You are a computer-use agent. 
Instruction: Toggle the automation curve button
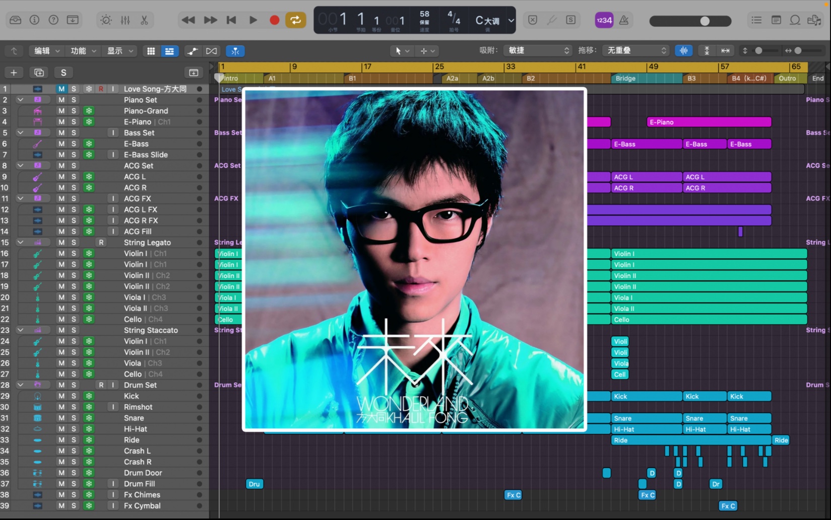[x=193, y=51]
